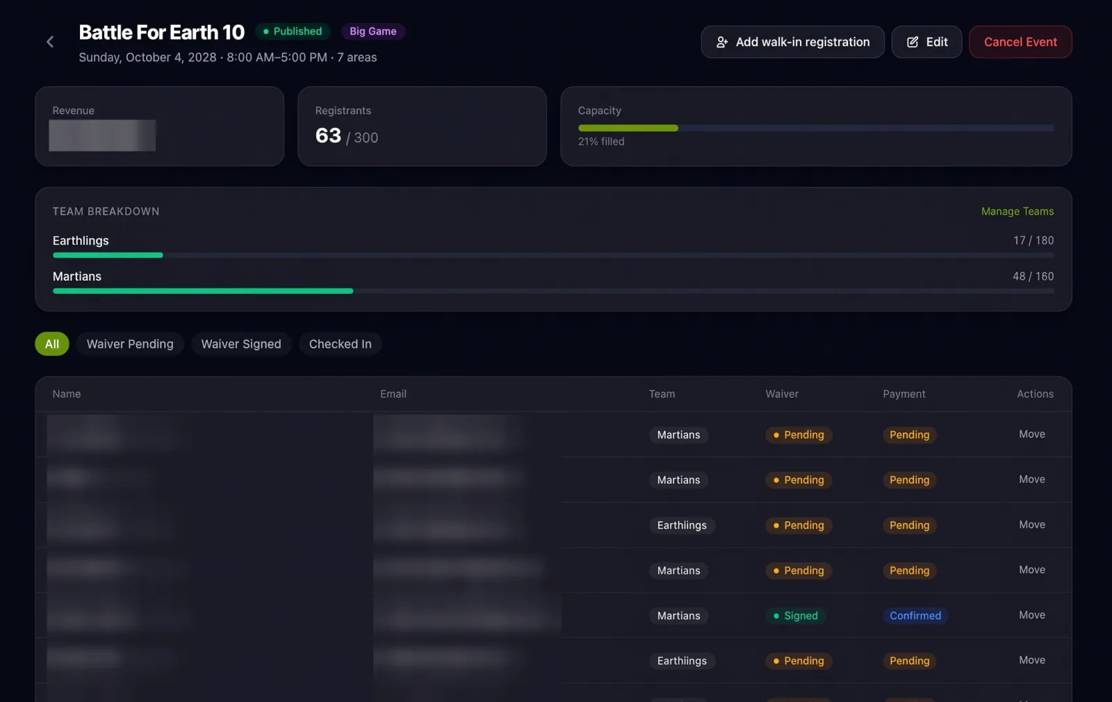Click the Actions column header
1112x702 pixels.
pyautogui.click(x=1035, y=394)
